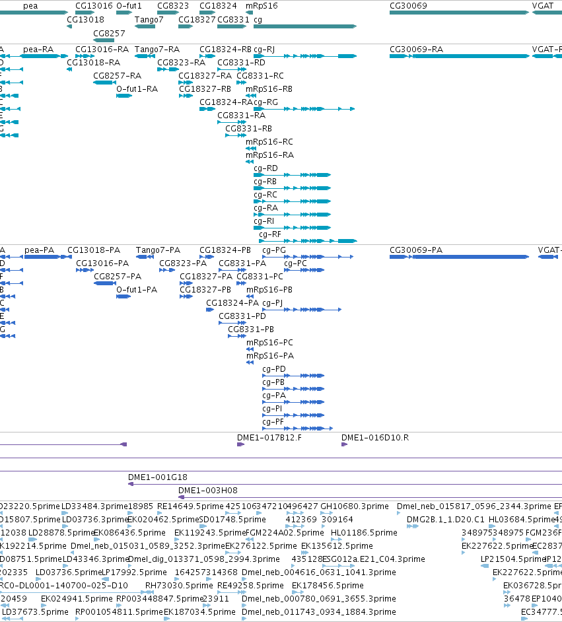Click the CG8331-RC transcript label

(260, 75)
